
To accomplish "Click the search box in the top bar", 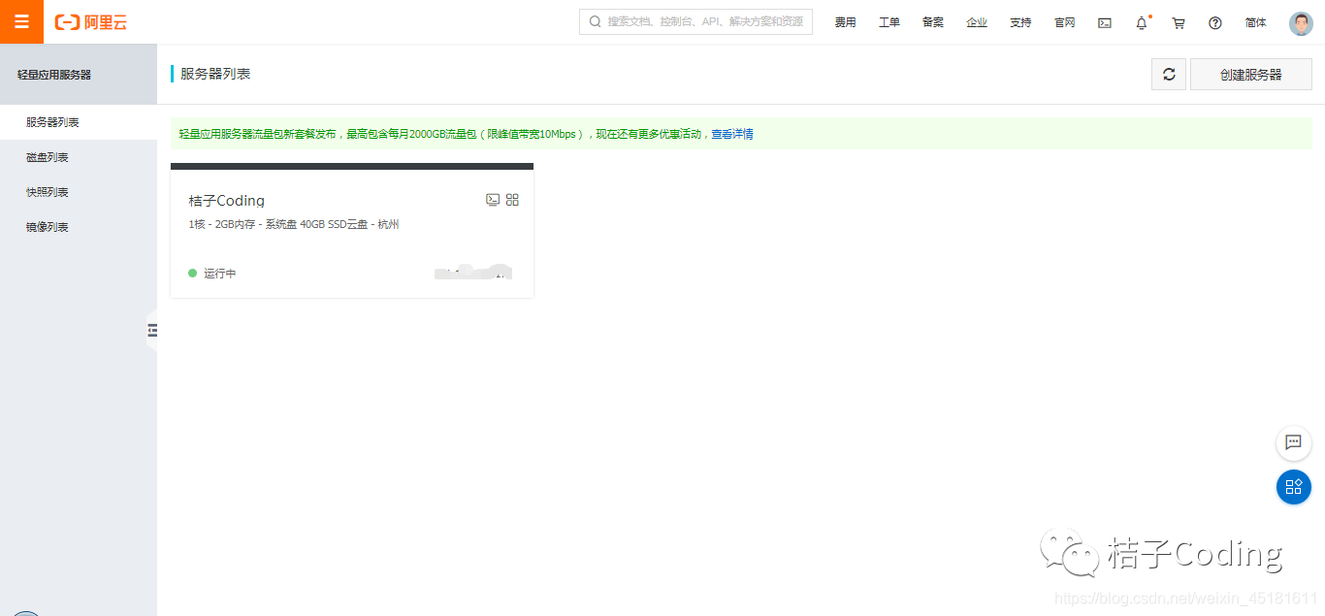I will pyautogui.click(x=695, y=20).
